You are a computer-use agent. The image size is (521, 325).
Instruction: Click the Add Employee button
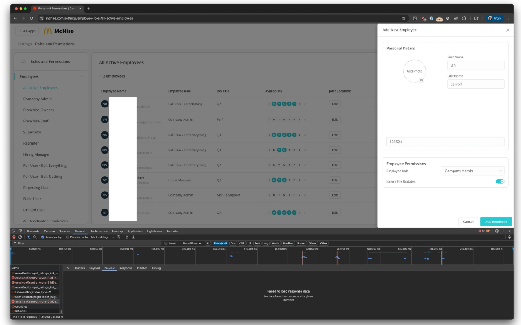(x=496, y=221)
